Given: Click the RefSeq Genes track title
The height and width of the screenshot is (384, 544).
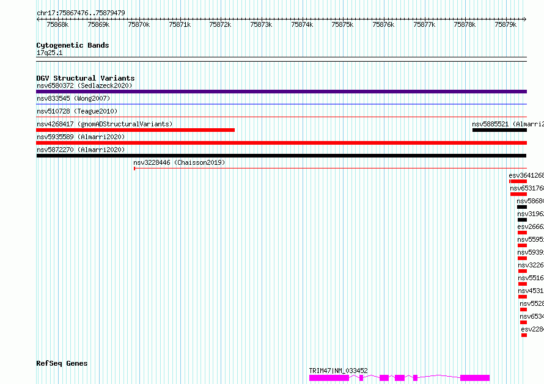Looking at the screenshot, I should 62,364.
